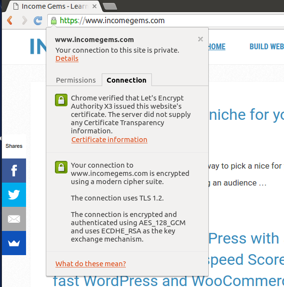Share on Twitter via sidebar icon
The image size is (284, 287).
click(14, 195)
